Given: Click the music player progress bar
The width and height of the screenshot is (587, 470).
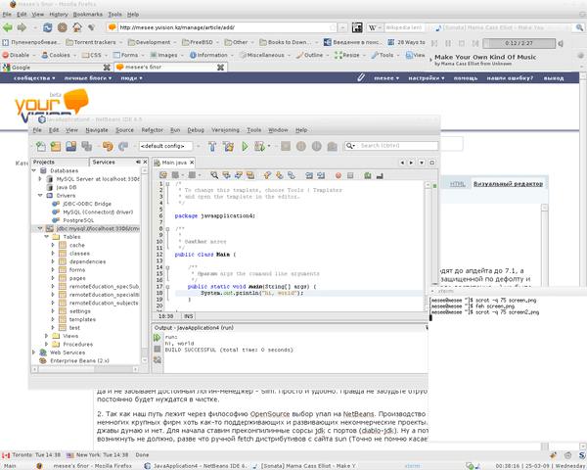Looking at the screenshot, I should tap(519, 43).
